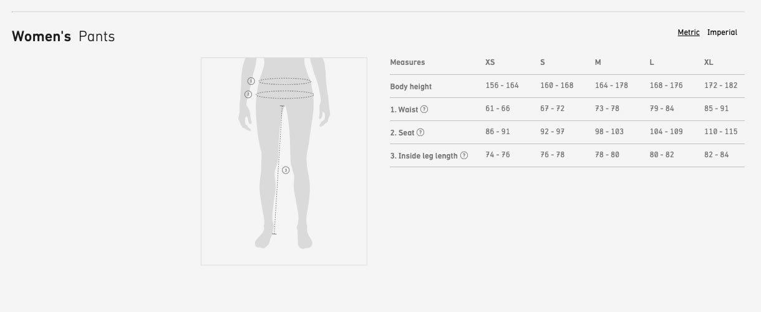Click the help icon next to Waist

pyautogui.click(x=424, y=109)
